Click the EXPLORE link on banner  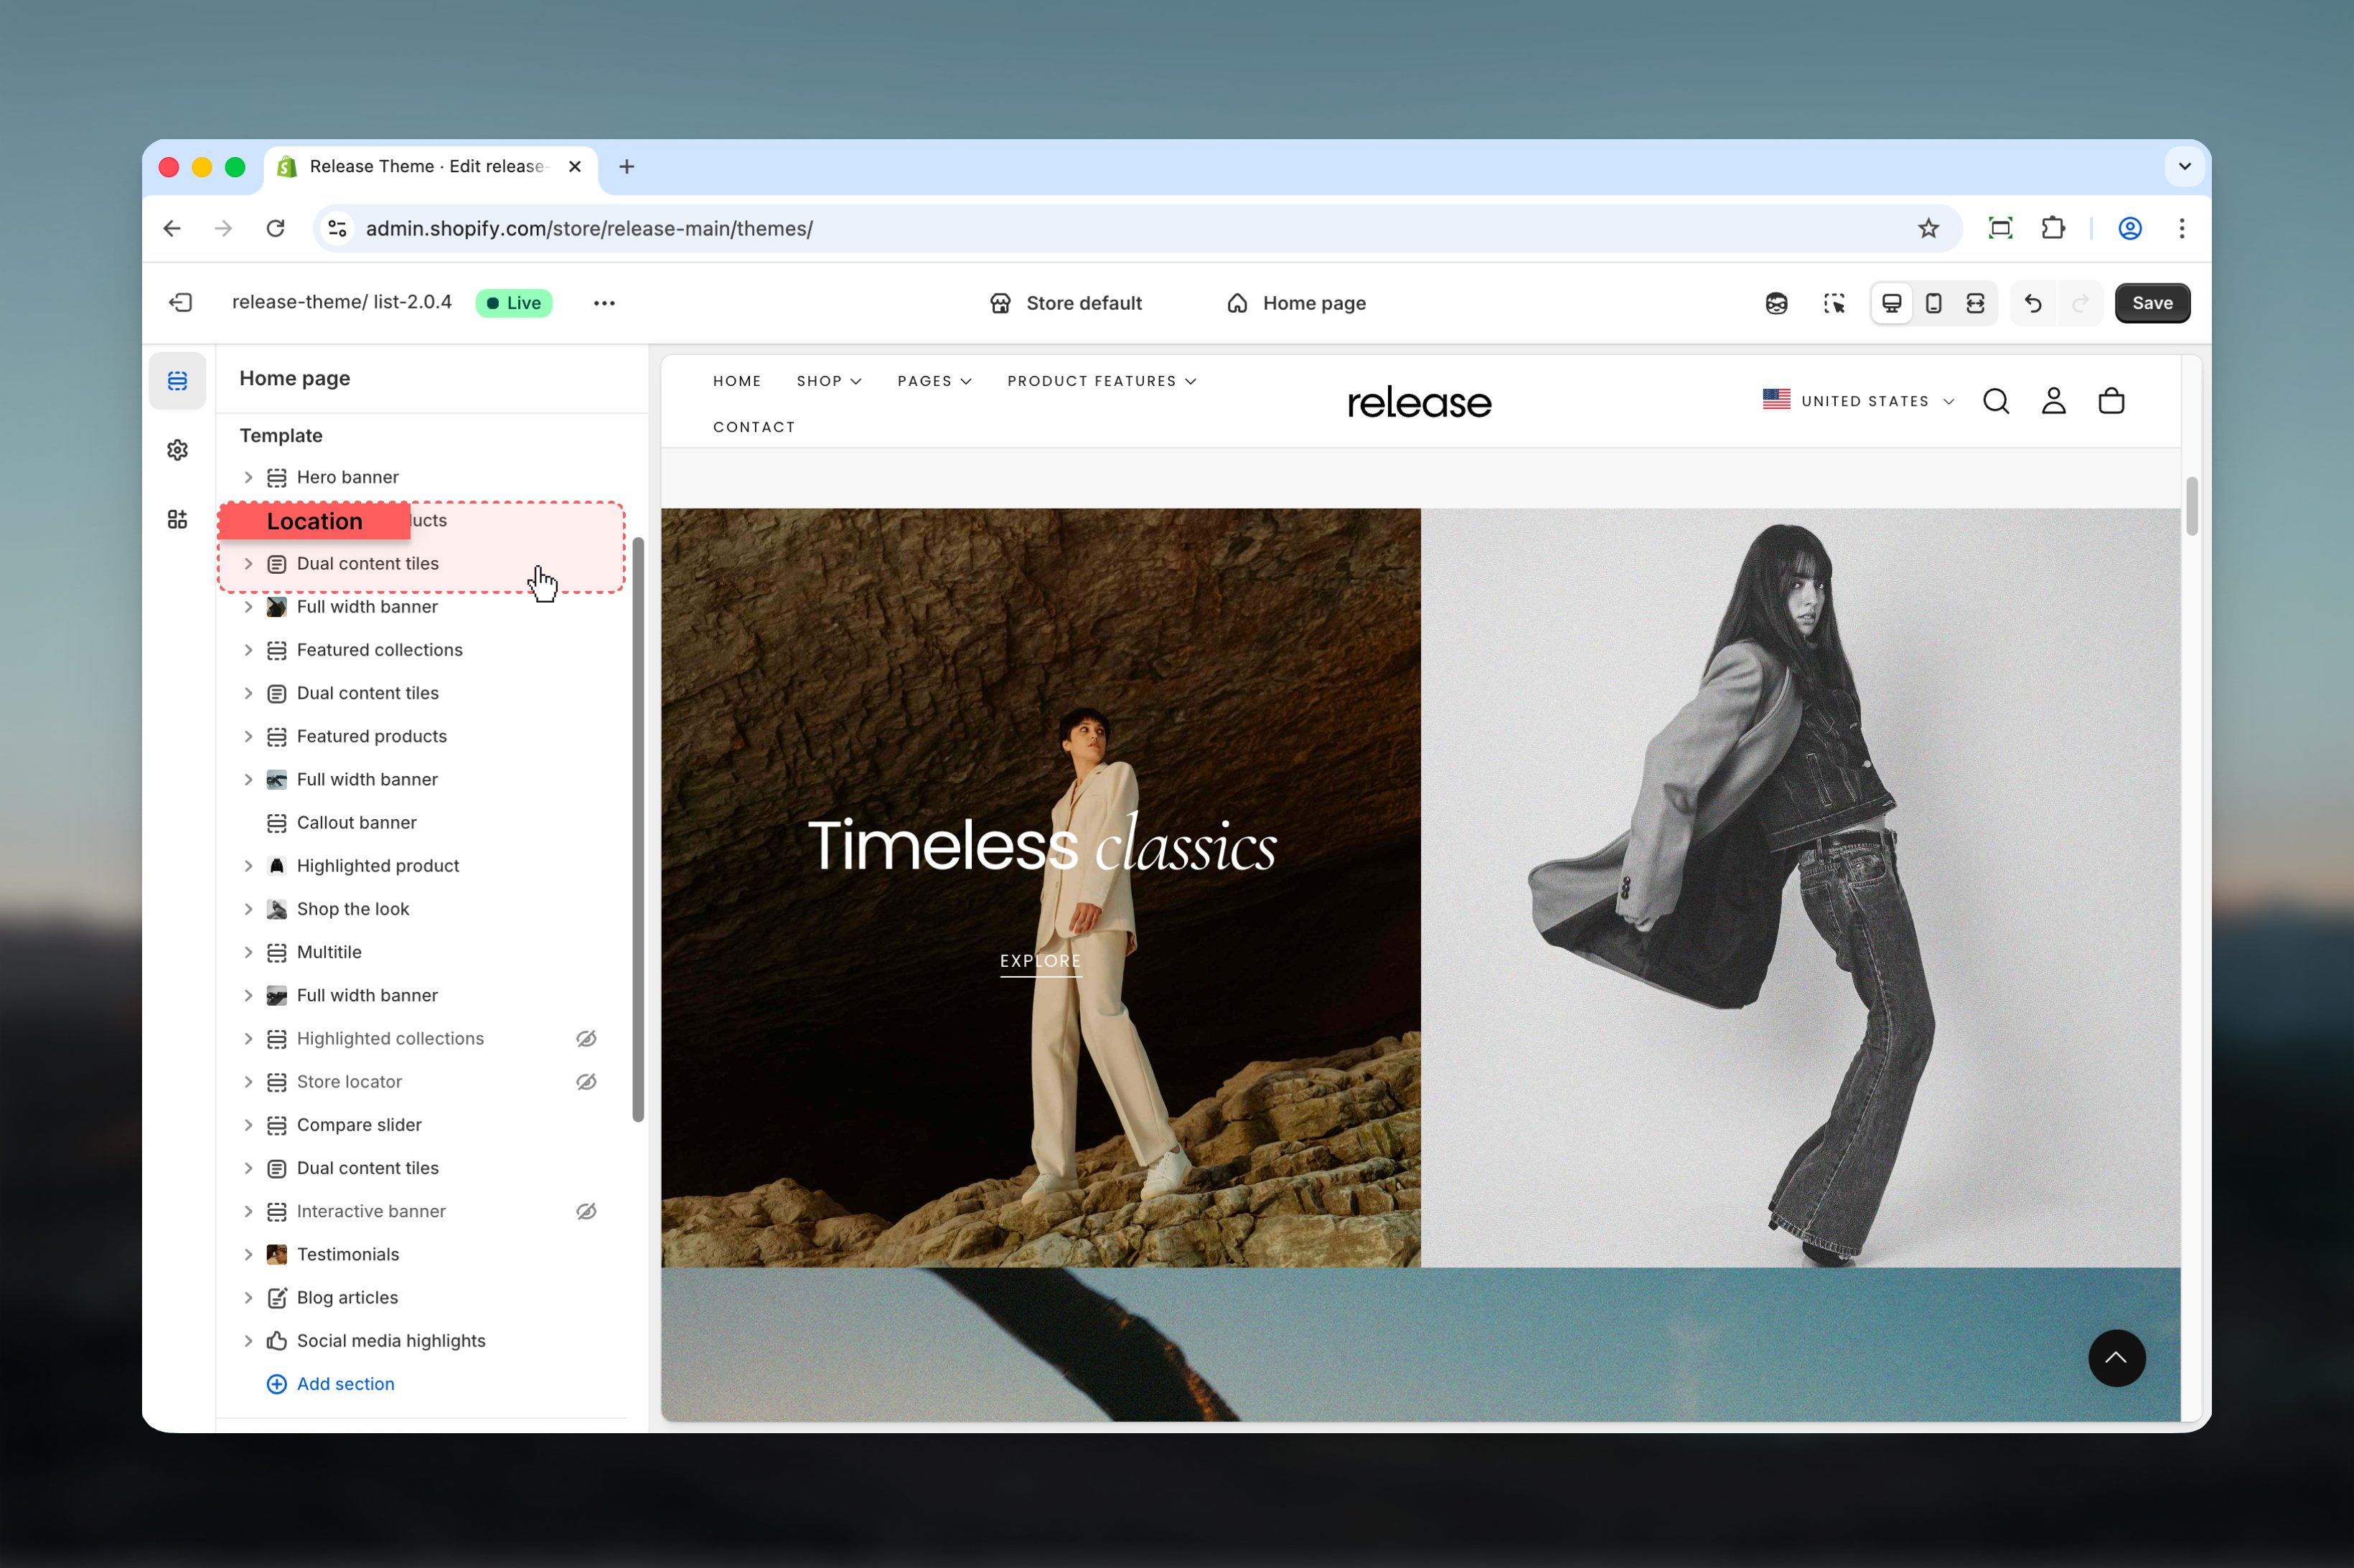click(x=1041, y=961)
